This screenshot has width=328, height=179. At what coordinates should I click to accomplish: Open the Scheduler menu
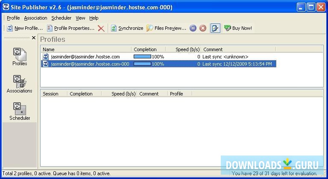coord(61,18)
